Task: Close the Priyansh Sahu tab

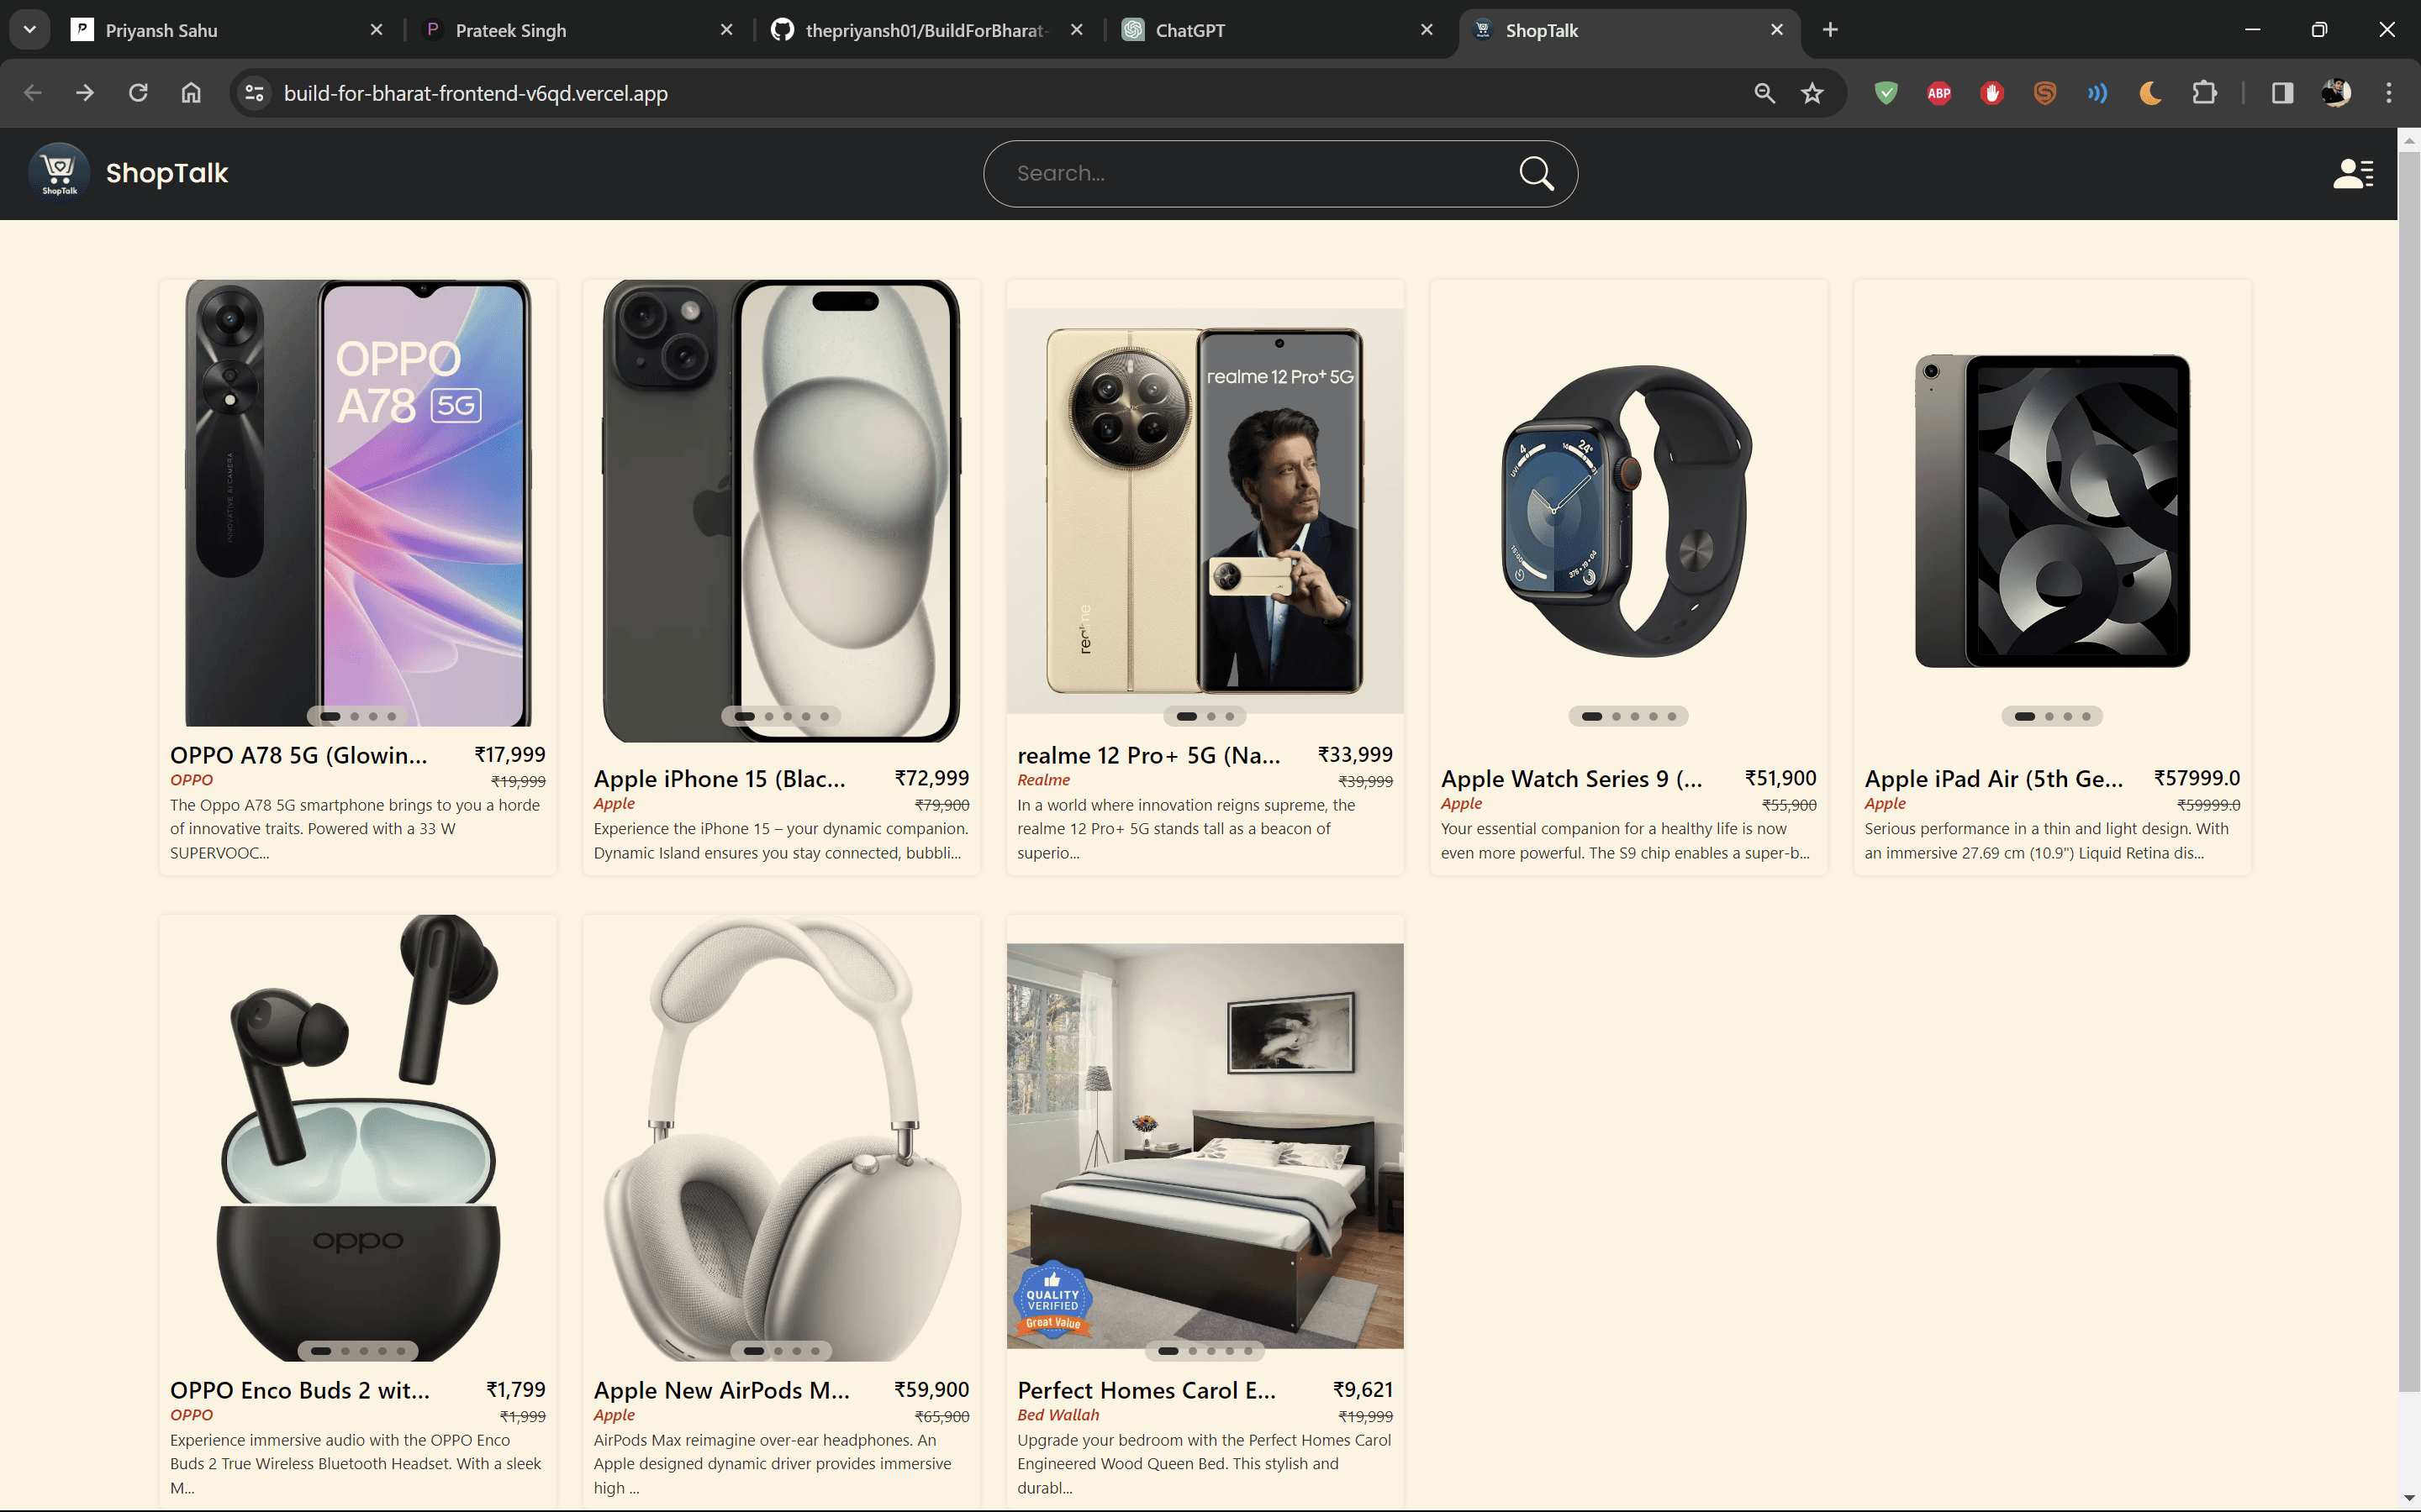Action: 376,30
